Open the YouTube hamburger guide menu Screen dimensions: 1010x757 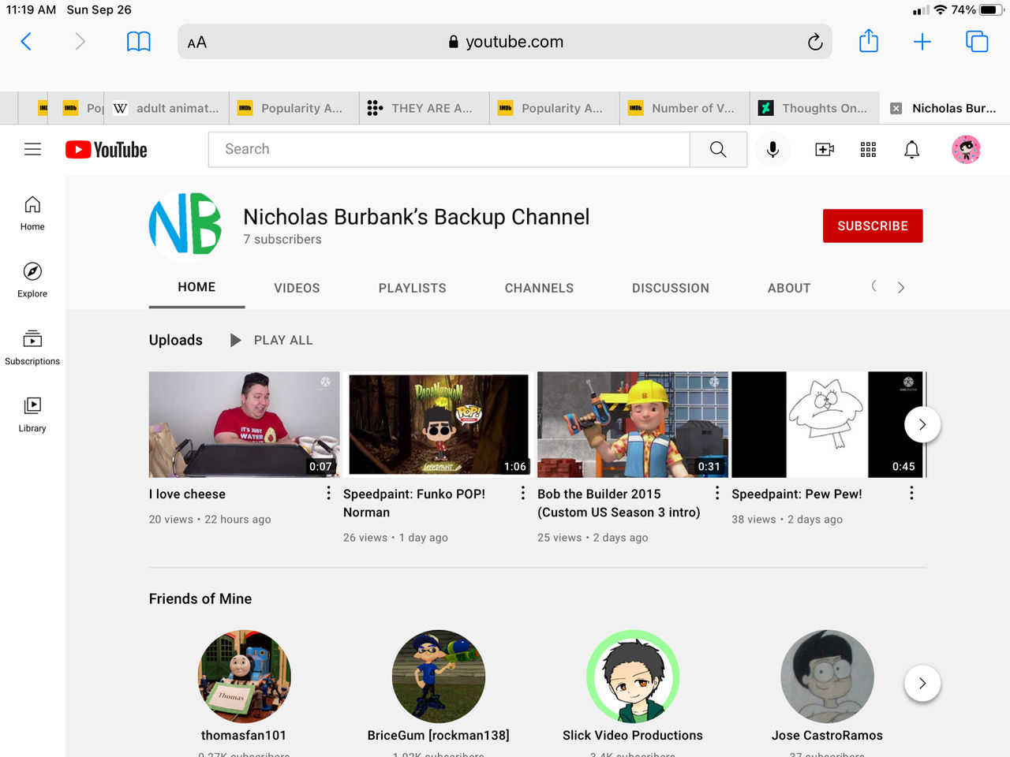[x=32, y=149]
